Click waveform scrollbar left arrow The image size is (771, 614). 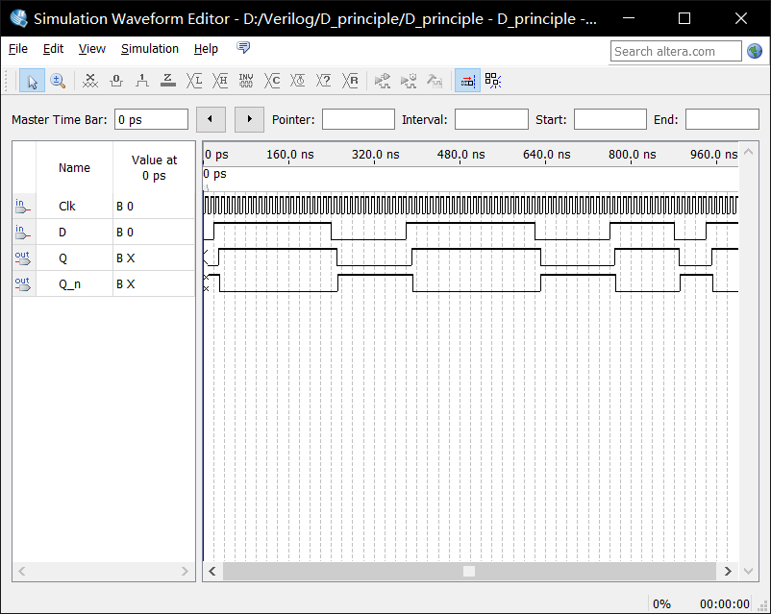212,571
